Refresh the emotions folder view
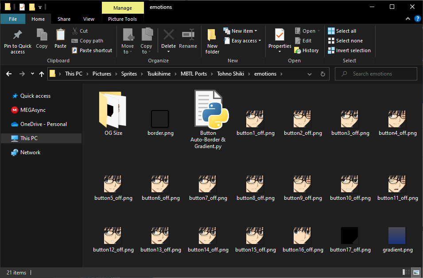 [x=322, y=74]
